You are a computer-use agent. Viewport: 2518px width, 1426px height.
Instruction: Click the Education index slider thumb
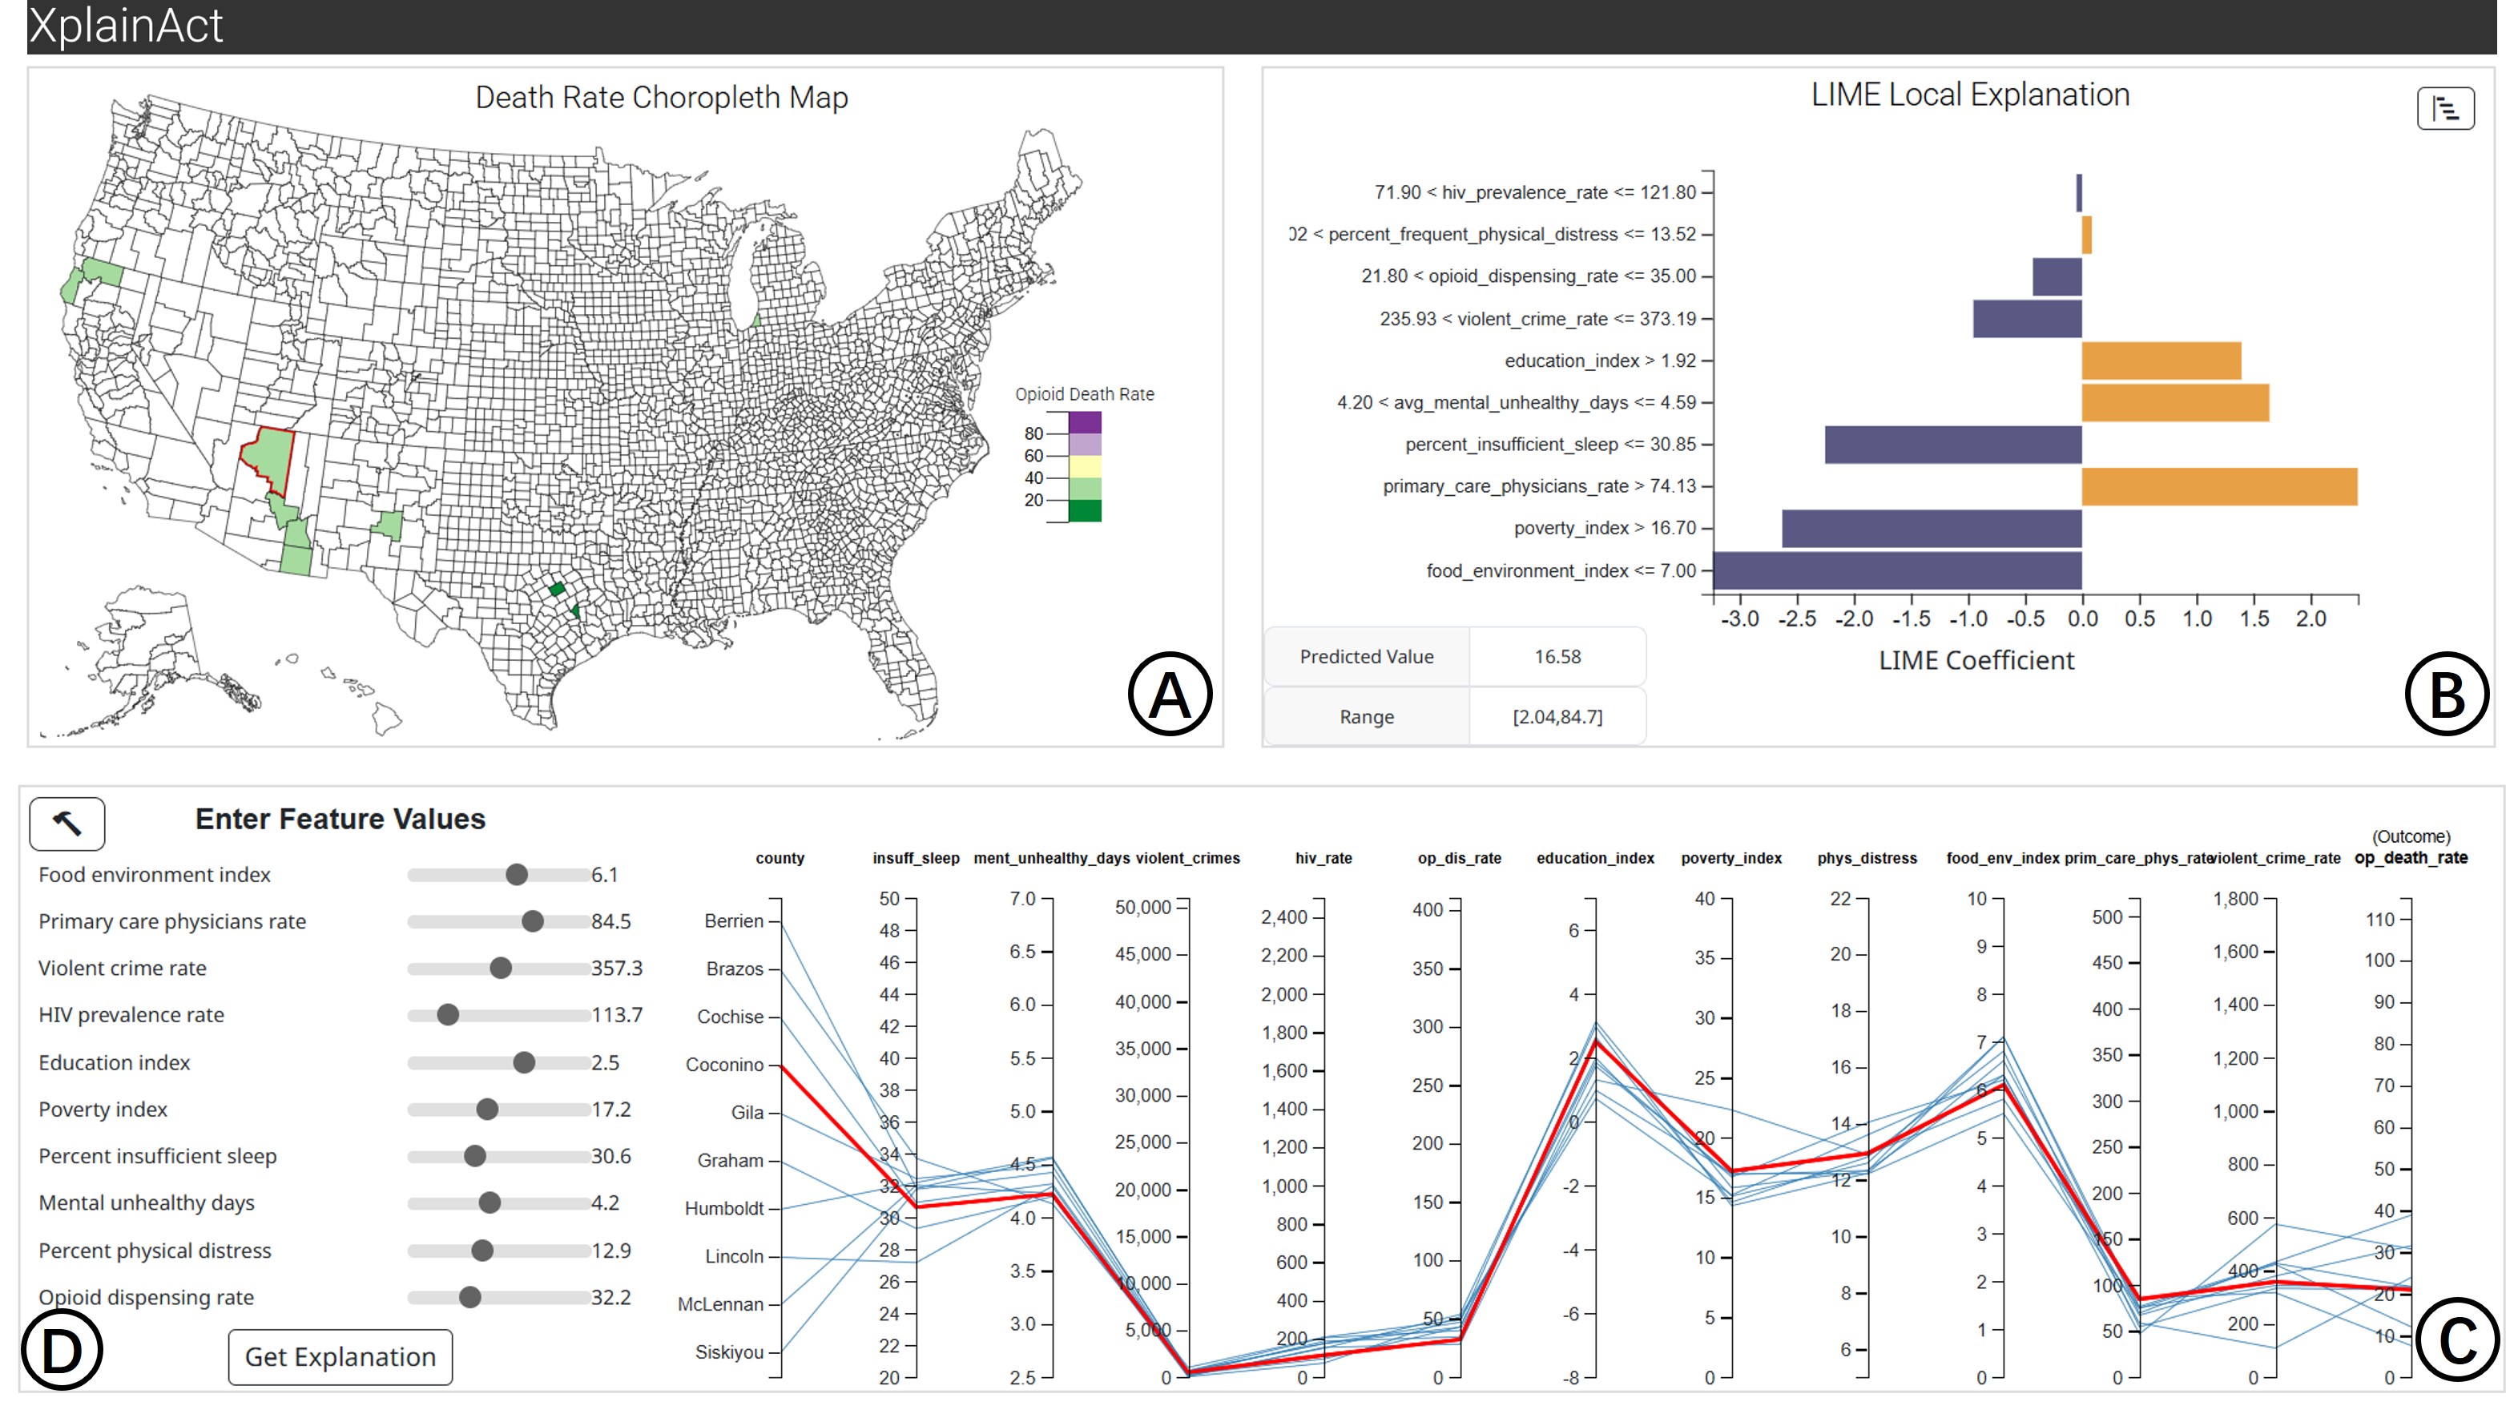524,1062
